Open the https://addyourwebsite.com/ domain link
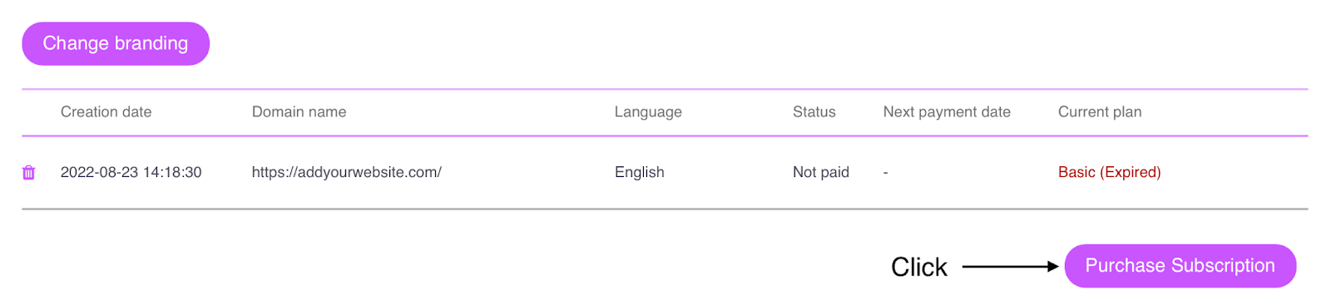The width and height of the screenshot is (1331, 305). click(347, 172)
